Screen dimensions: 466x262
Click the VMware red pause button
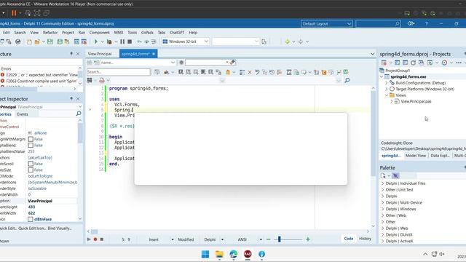point(14,13)
